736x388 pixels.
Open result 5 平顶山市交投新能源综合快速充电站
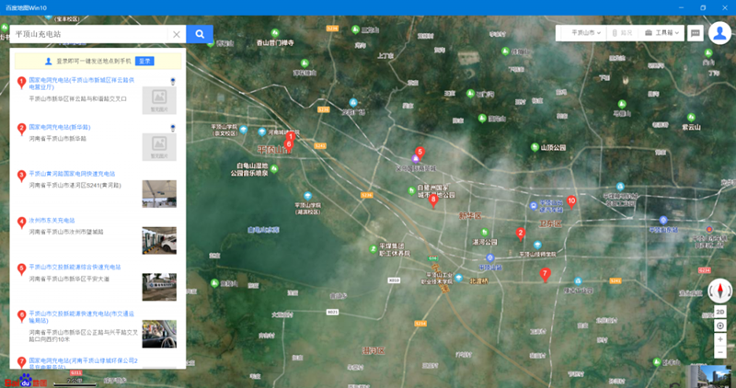click(75, 267)
